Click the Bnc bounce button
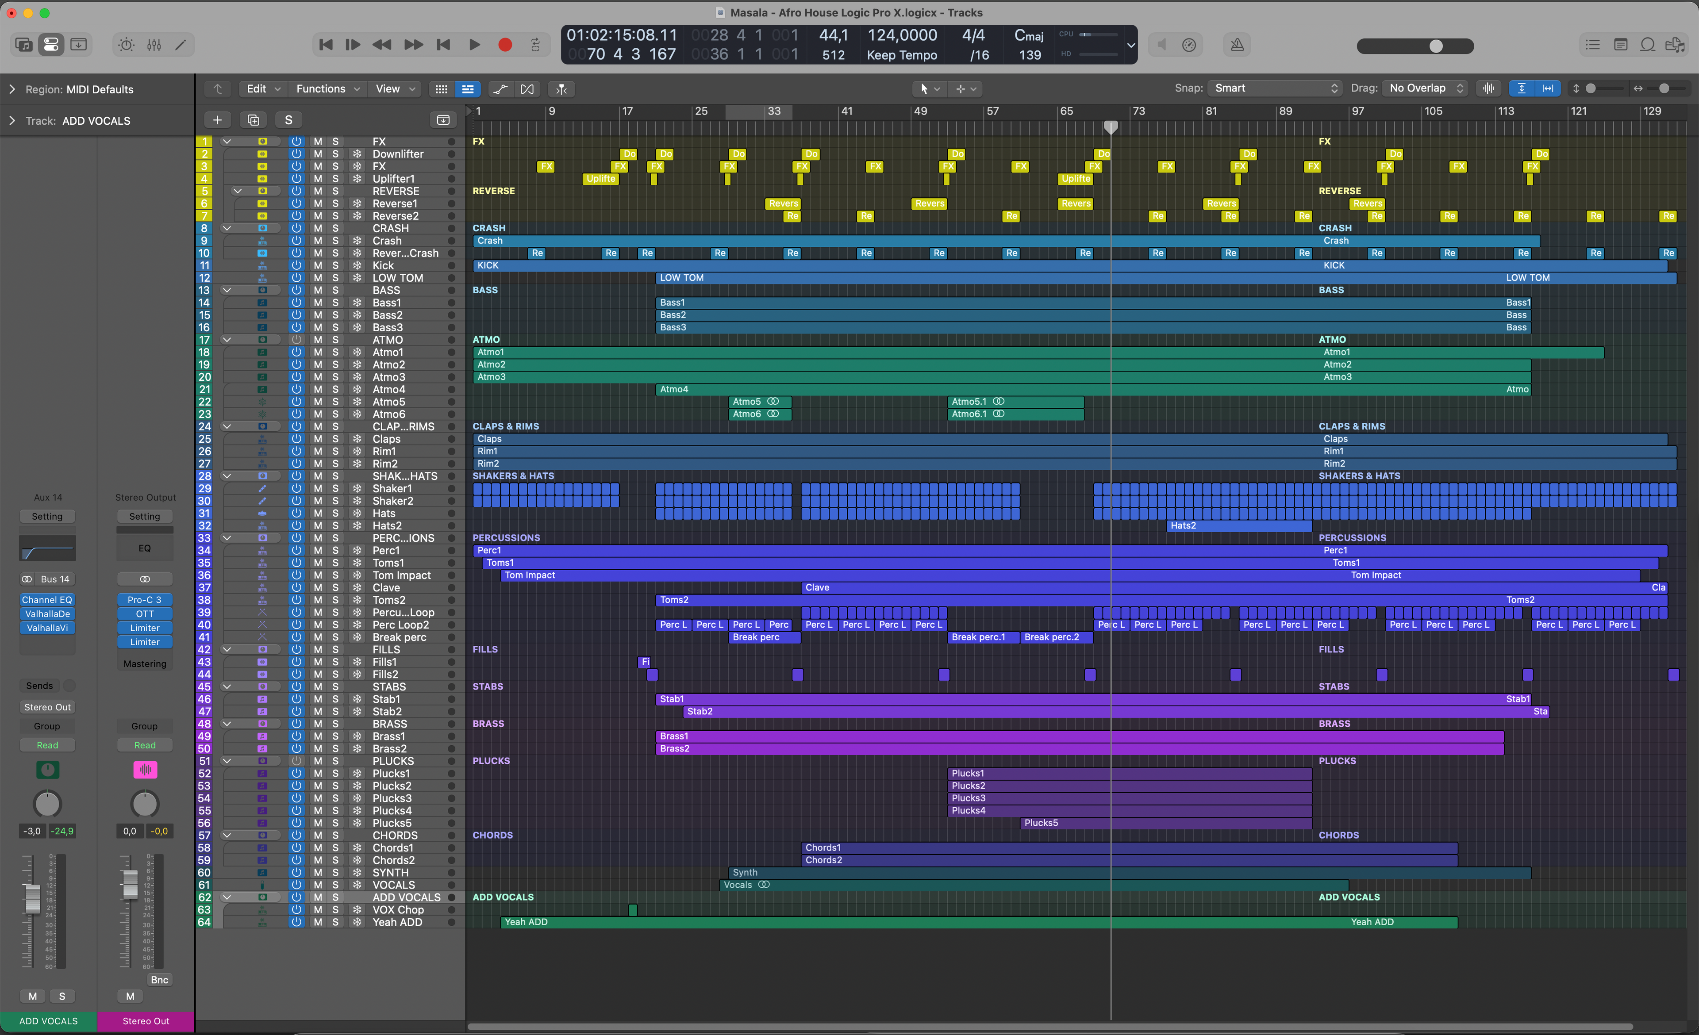This screenshot has height=1035, width=1699. (159, 979)
